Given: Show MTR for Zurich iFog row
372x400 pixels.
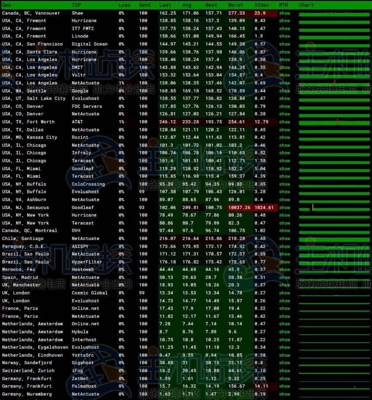Looking at the screenshot, I should coord(285,371).
